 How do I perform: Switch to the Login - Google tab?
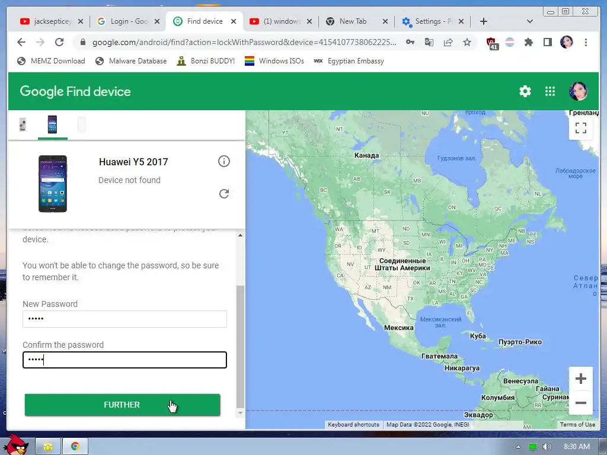(128, 21)
